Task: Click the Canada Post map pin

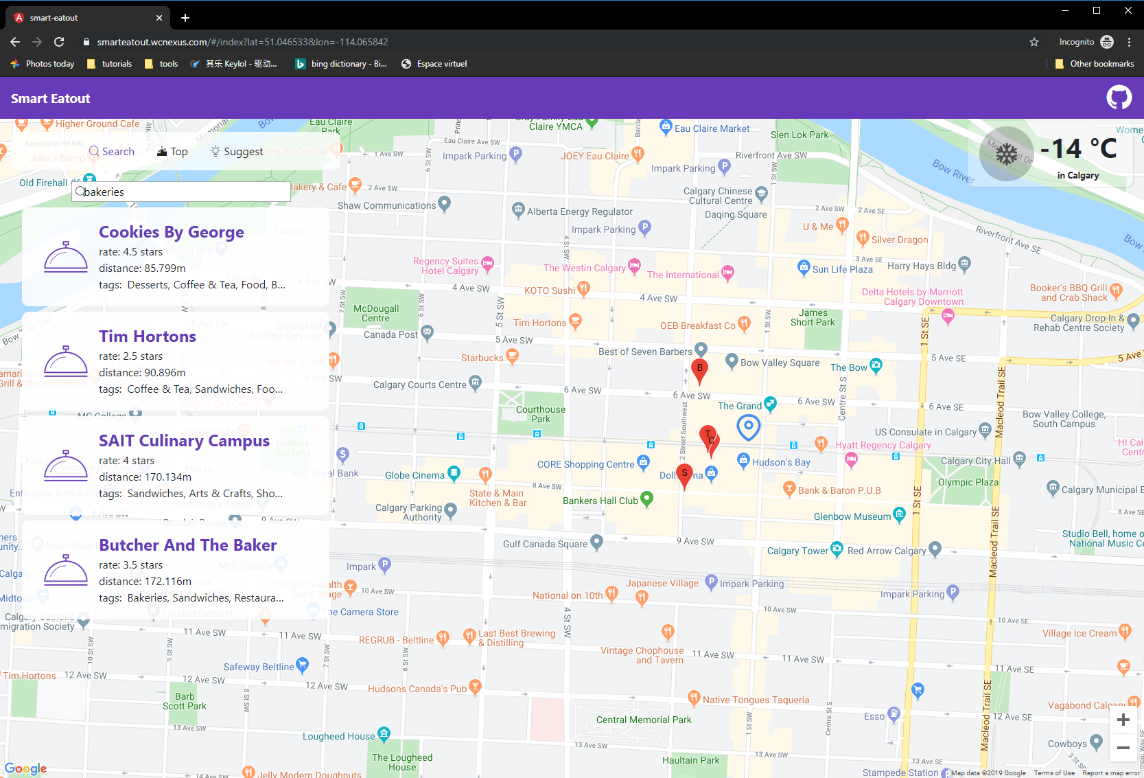Action: coord(427,333)
